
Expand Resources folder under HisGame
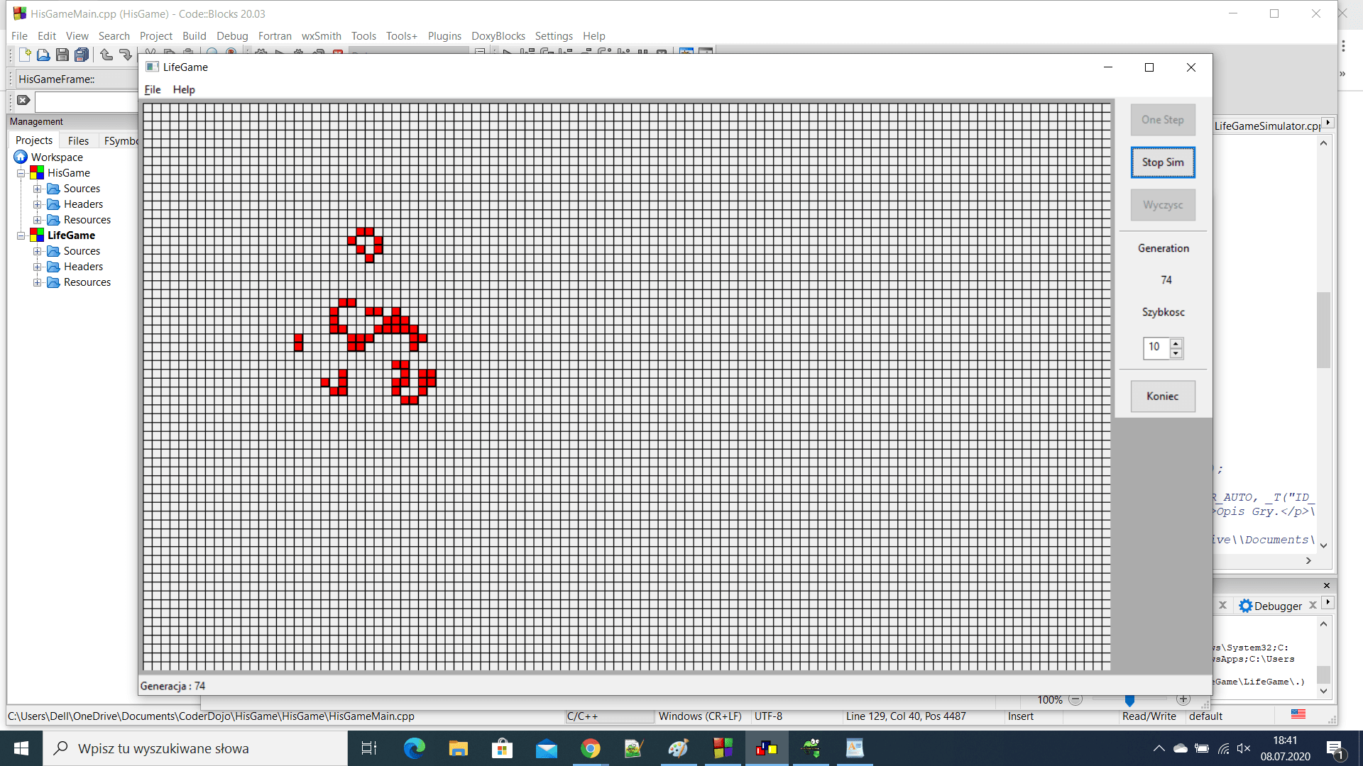tap(38, 220)
